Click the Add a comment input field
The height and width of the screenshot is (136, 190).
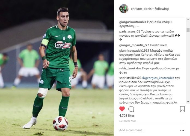point(149,130)
